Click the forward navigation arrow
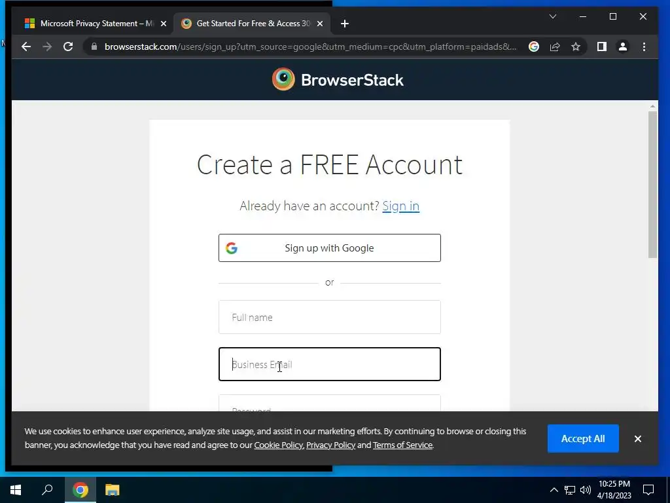The image size is (670, 503). [x=47, y=47]
